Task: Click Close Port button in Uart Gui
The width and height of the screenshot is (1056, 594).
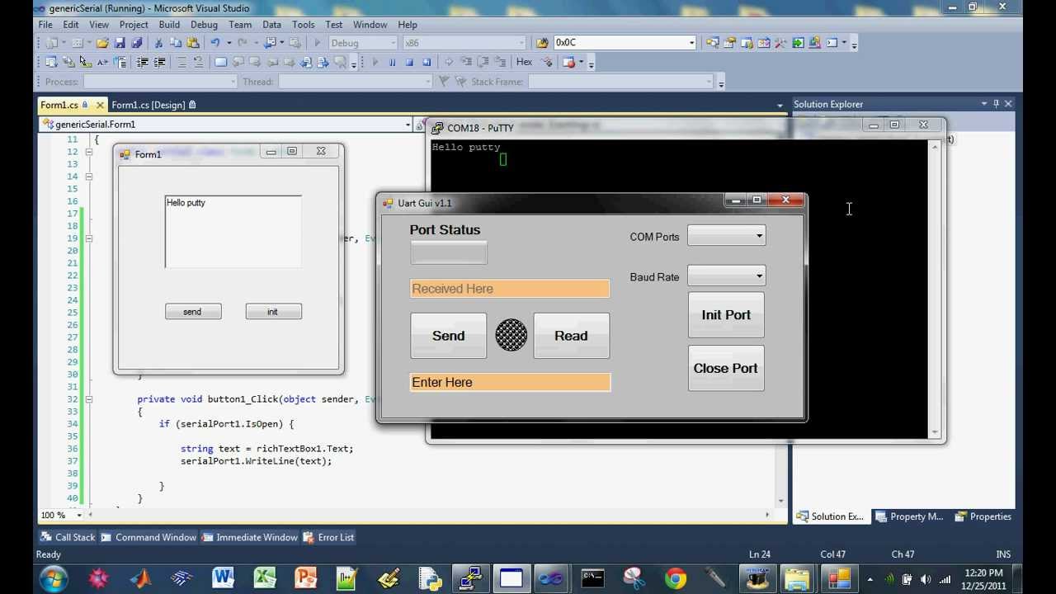Action: (x=726, y=368)
